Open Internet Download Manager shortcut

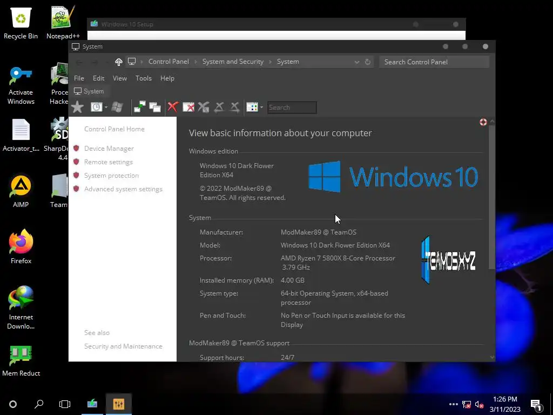[x=21, y=307]
